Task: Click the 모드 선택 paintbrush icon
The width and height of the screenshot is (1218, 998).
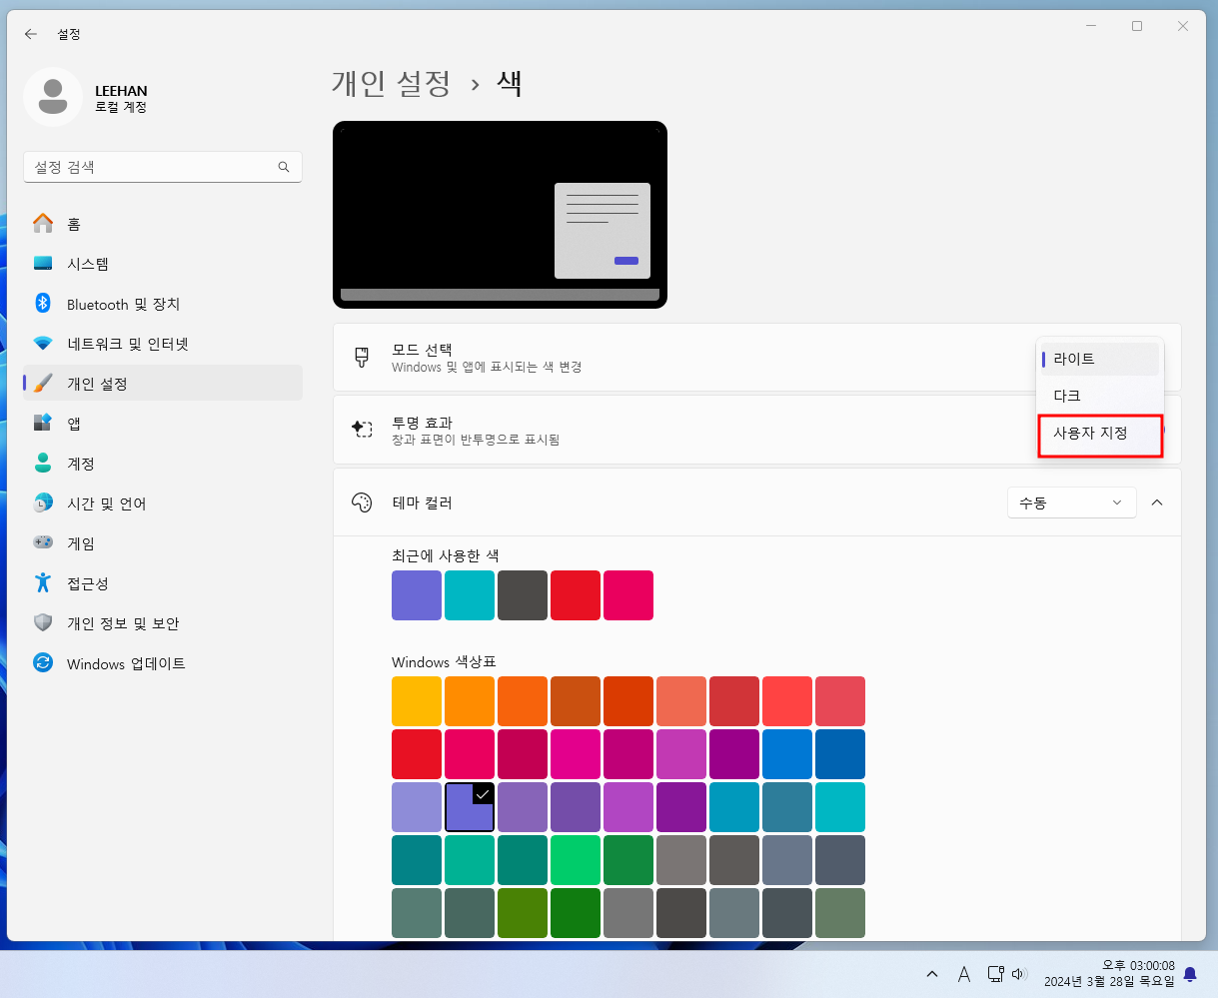Action: [362, 359]
